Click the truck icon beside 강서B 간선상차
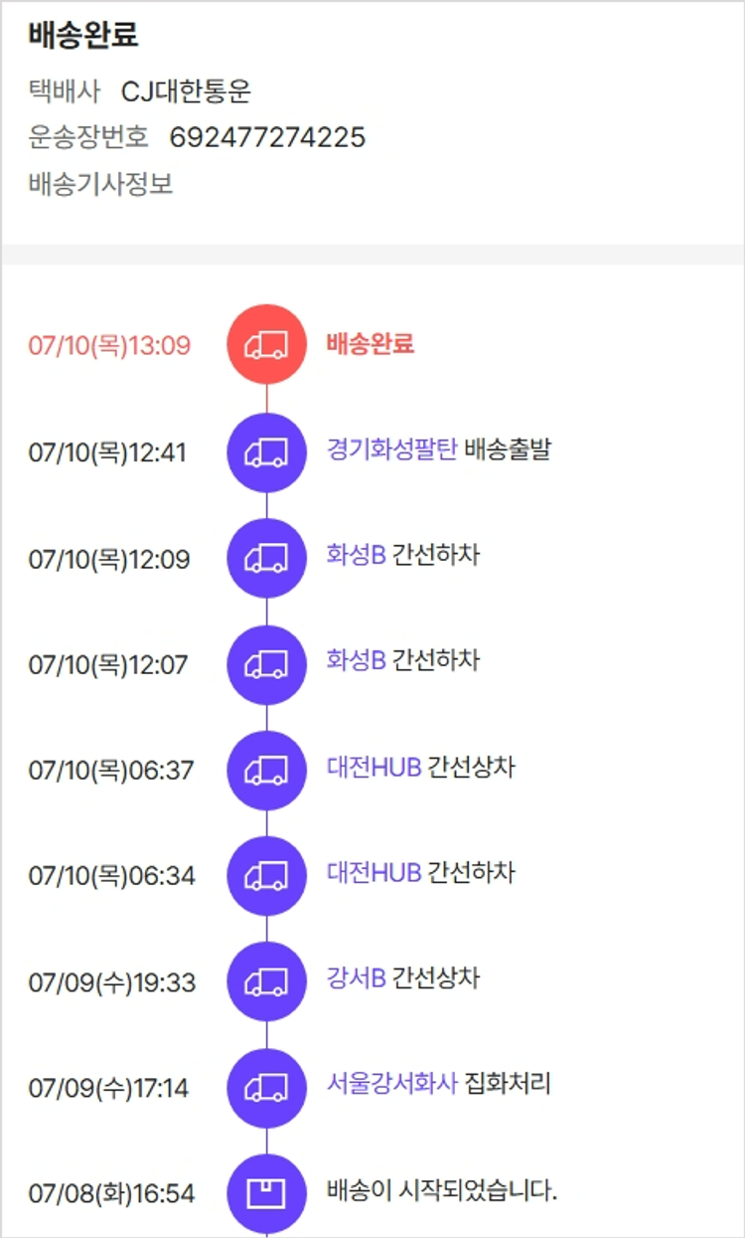 (266, 981)
